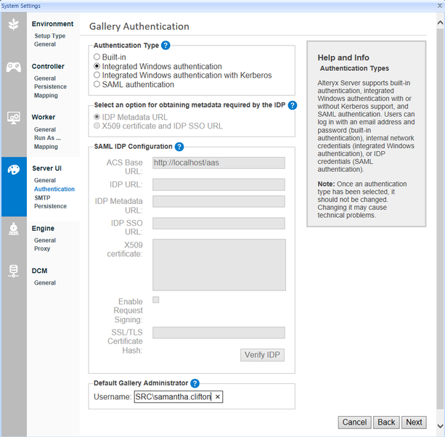This screenshot has width=445, height=437.
Task: Open Environment General page
Action: [x=45, y=44]
